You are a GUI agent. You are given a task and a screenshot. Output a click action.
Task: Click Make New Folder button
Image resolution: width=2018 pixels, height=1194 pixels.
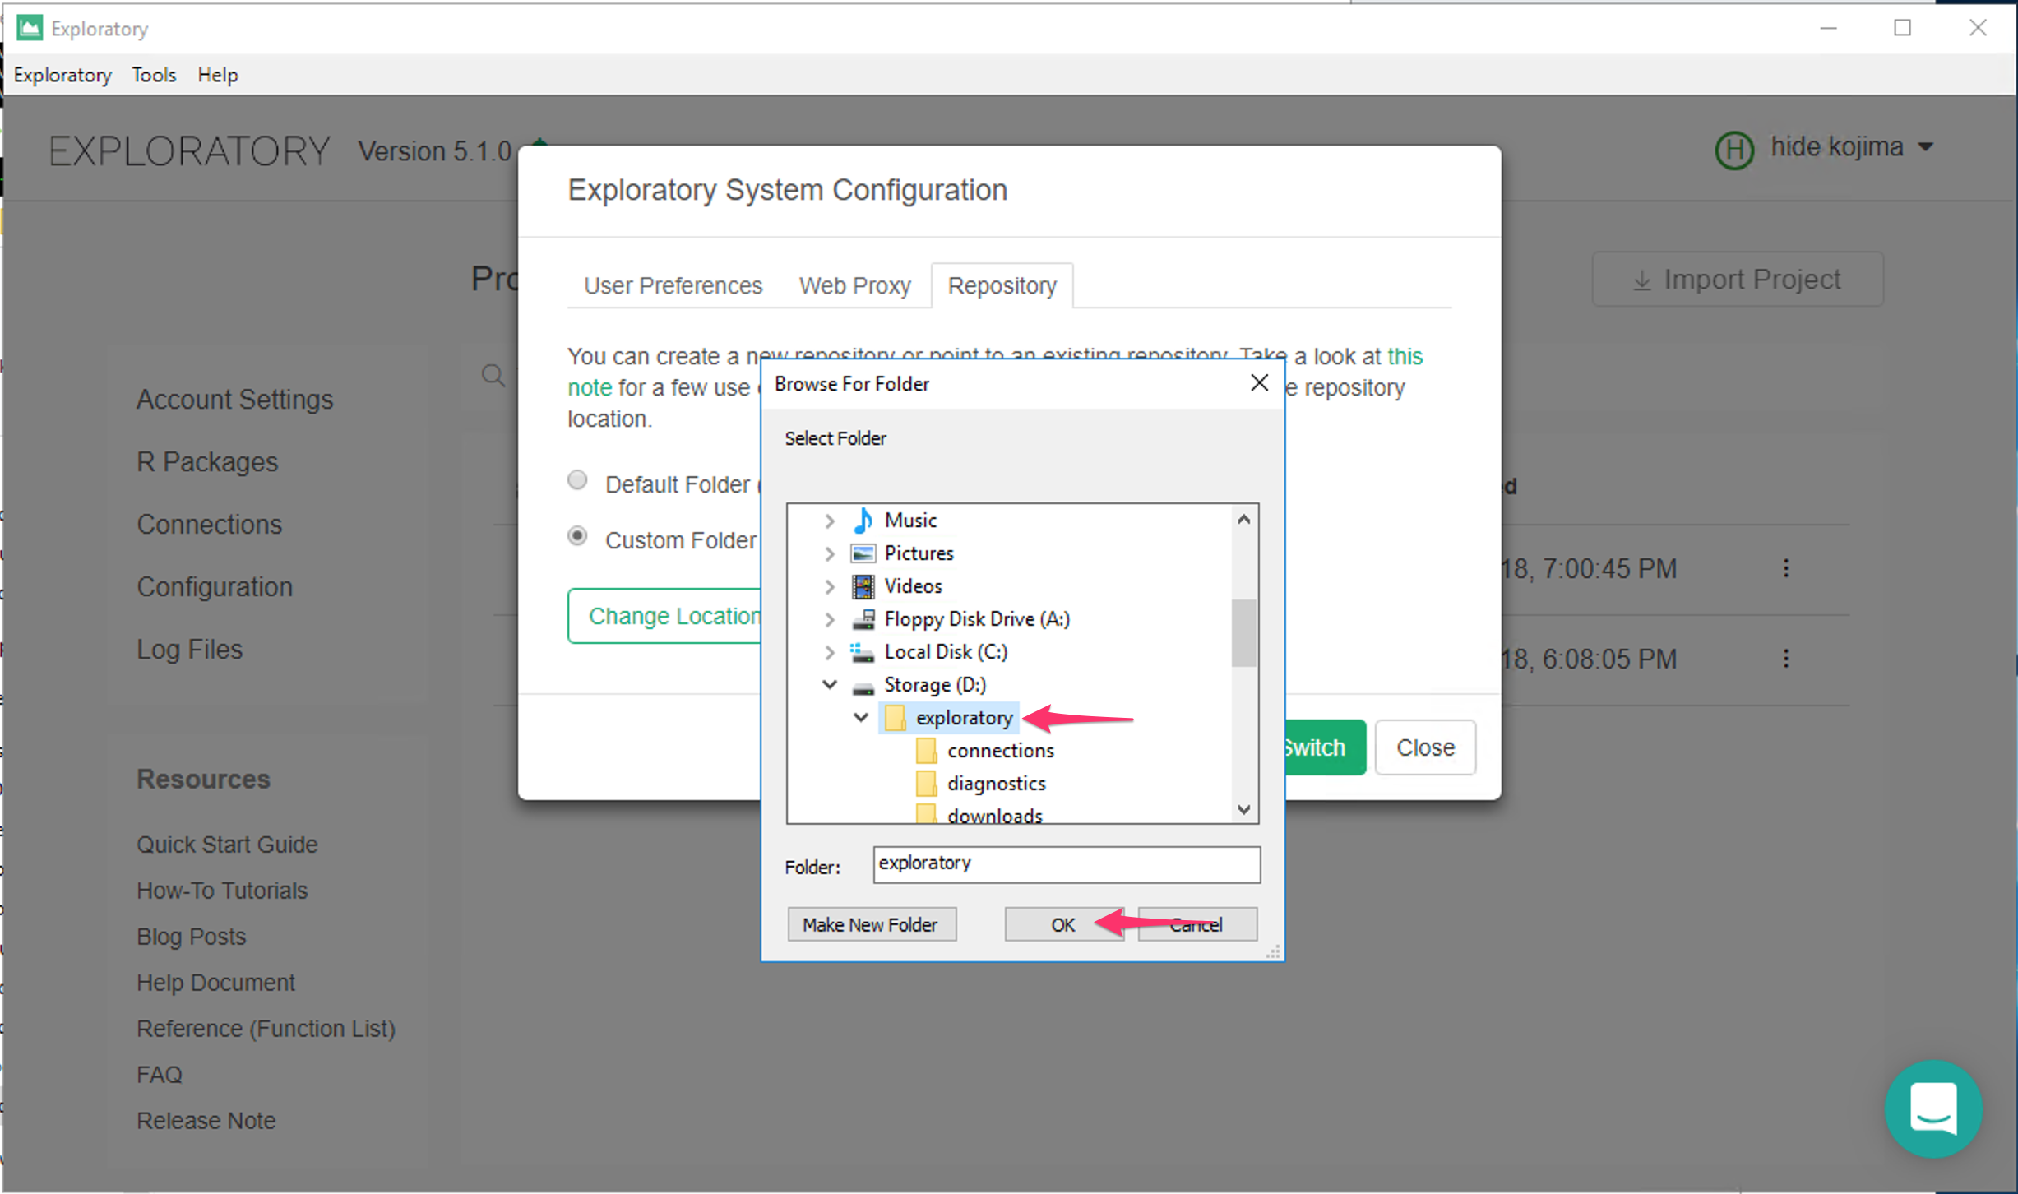point(871,925)
